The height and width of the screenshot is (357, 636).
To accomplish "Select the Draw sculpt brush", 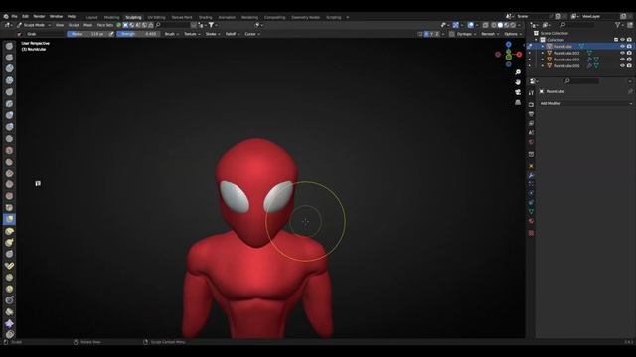I will 9,46.
